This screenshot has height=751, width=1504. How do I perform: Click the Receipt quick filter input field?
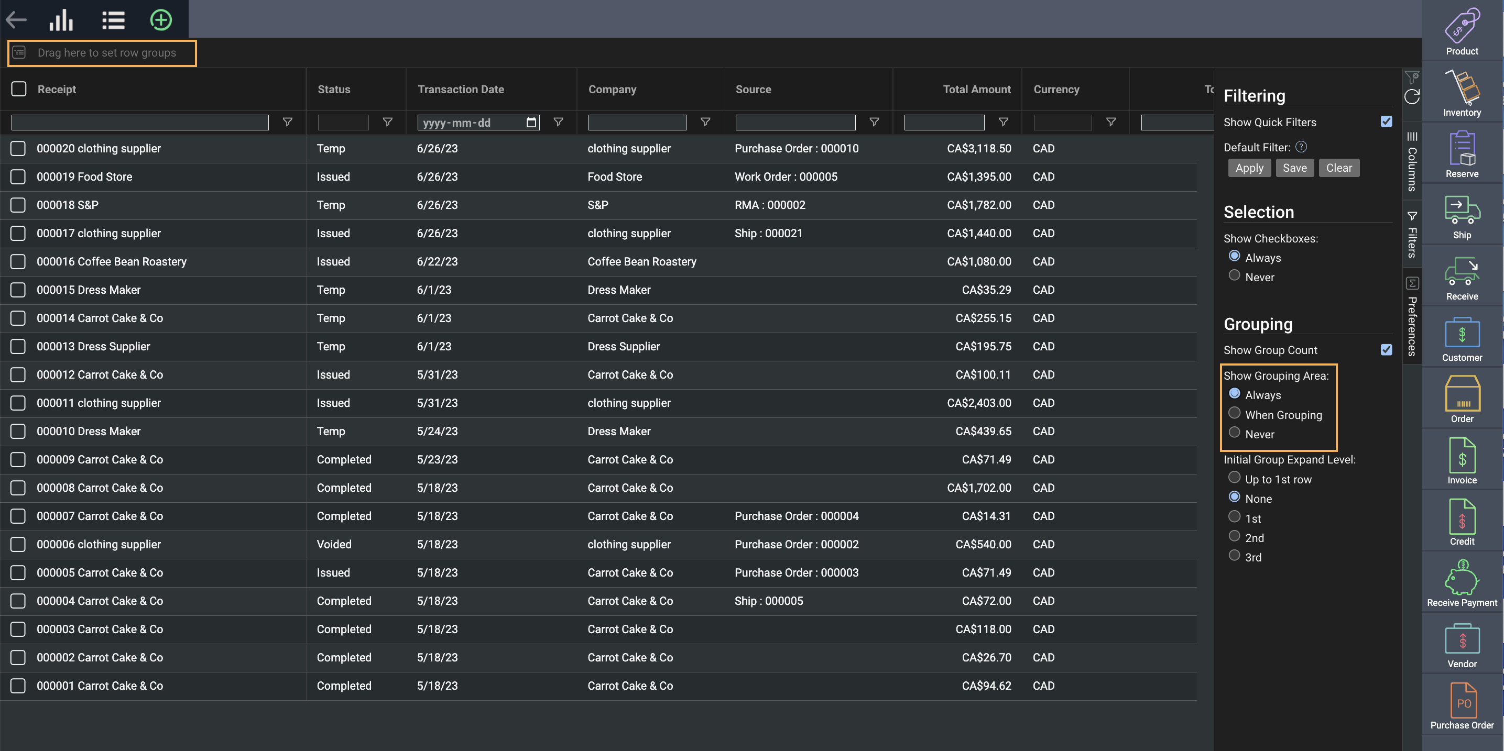pos(140,123)
